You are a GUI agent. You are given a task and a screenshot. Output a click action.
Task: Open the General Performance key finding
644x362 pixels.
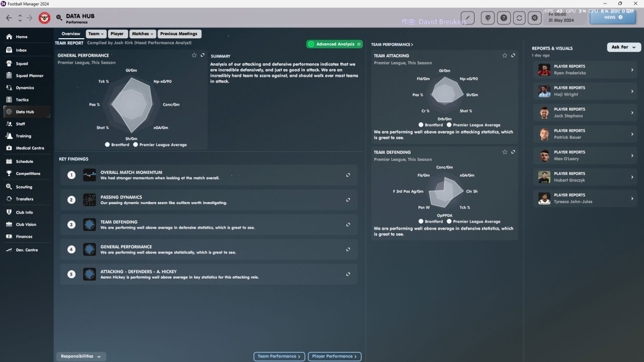click(x=209, y=249)
